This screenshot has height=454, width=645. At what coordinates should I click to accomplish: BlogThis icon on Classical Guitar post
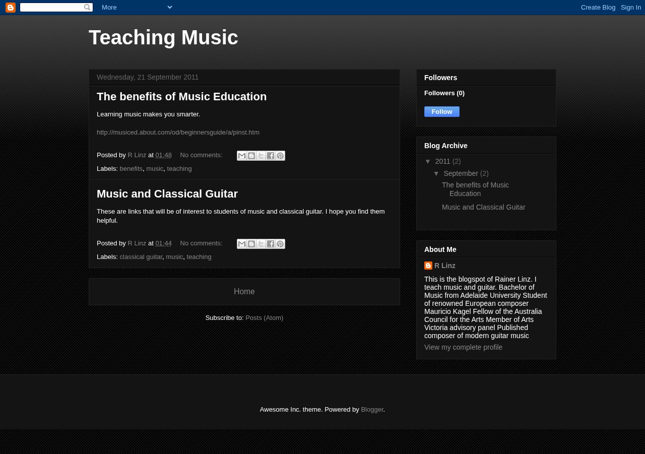(x=251, y=244)
